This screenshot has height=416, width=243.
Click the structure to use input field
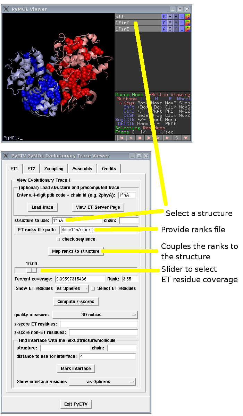pyautogui.click(x=77, y=220)
